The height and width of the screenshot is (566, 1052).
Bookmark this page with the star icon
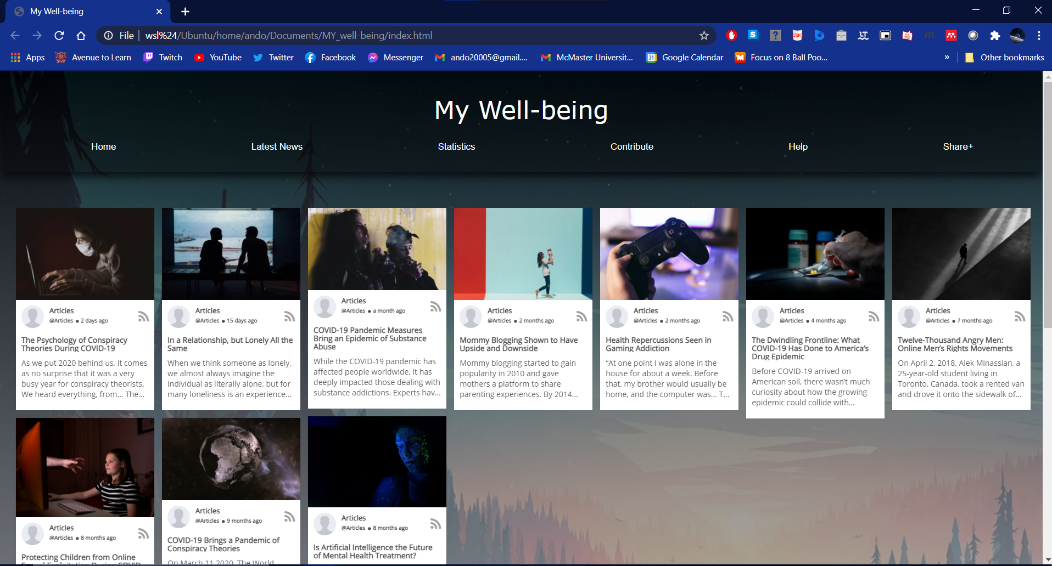704,36
